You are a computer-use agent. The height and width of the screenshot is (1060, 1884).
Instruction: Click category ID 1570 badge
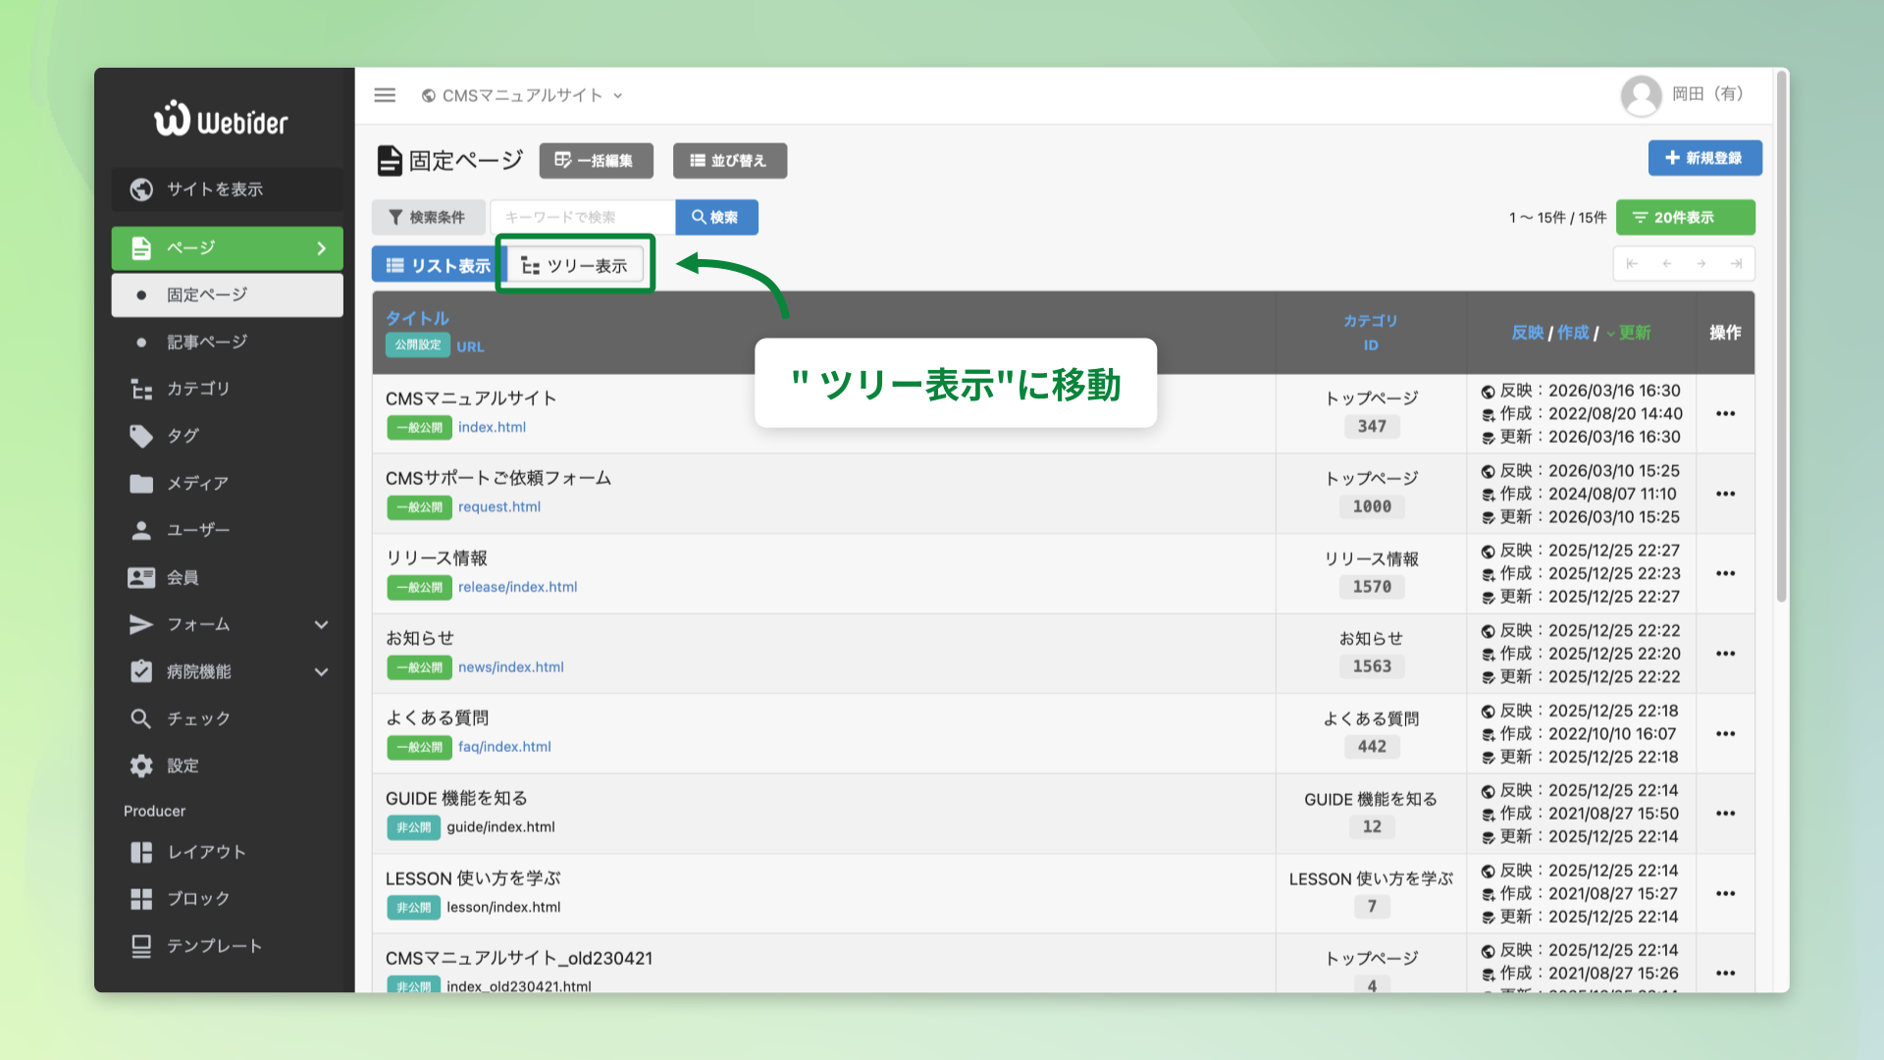pos(1372,587)
